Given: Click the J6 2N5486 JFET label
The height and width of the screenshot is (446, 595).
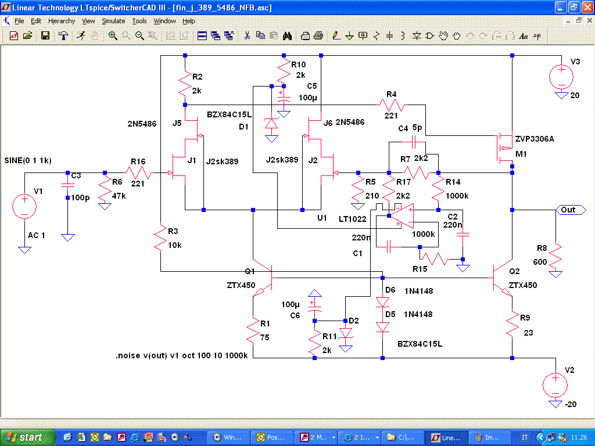Looking at the screenshot, I should click(350, 122).
